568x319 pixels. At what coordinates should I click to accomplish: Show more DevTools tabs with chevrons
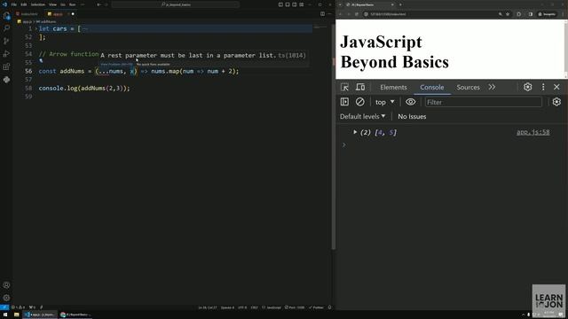[x=492, y=87]
